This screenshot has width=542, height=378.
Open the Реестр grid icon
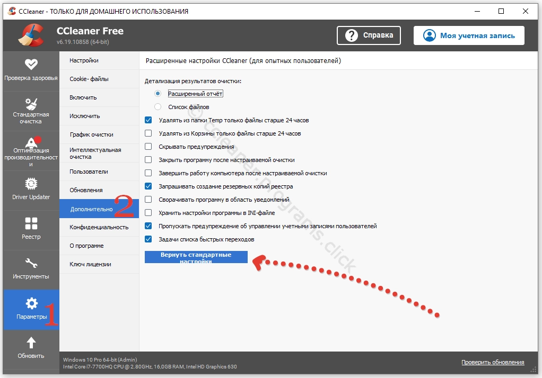pyautogui.click(x=31, y=223)
